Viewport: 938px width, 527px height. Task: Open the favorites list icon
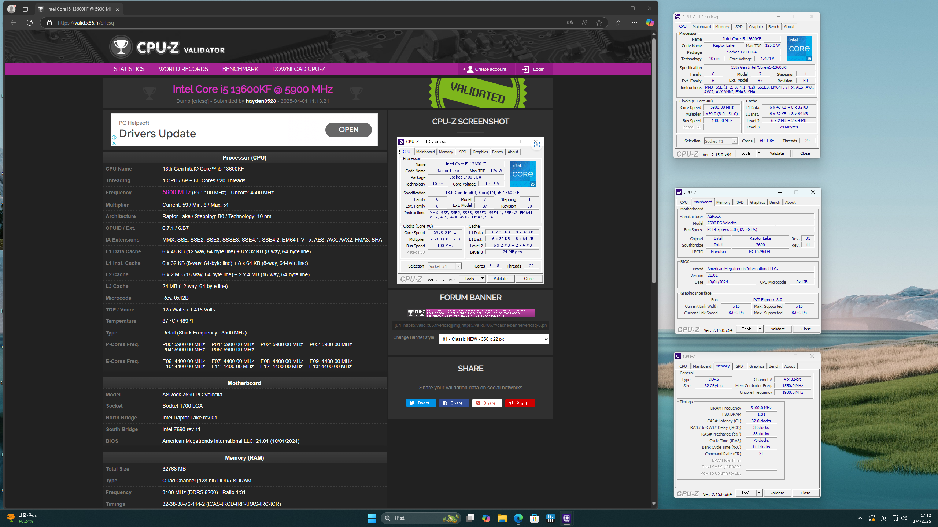[x=618, y=23]
